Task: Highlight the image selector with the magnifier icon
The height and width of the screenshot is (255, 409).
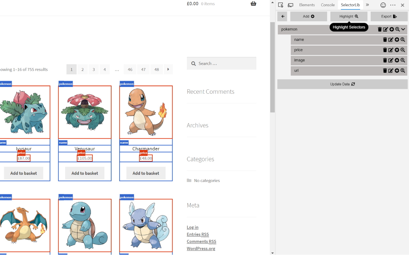Action: point(403,60)
